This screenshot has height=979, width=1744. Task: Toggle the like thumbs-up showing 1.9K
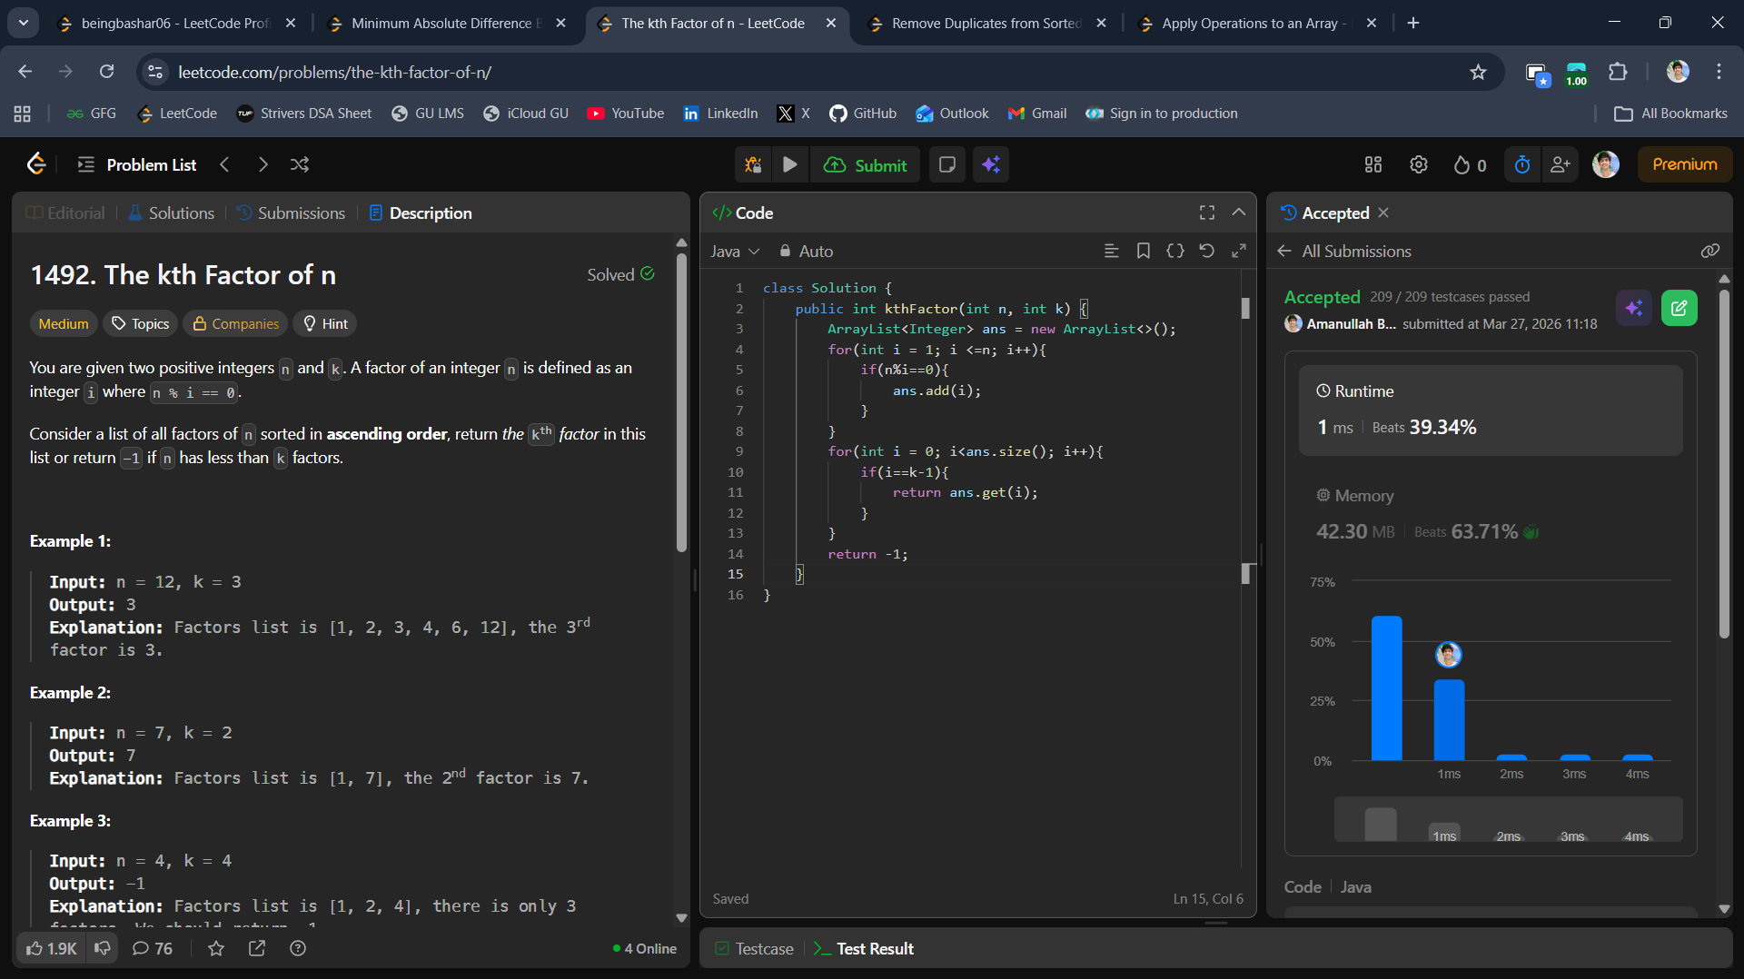pyautogui.click(x=51, y=948)
